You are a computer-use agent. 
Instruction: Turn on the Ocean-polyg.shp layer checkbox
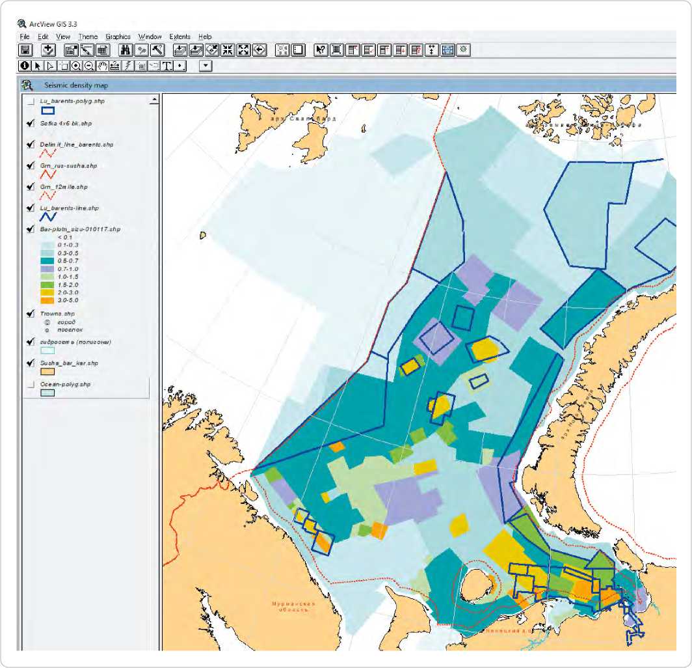[x=30, y=385]
